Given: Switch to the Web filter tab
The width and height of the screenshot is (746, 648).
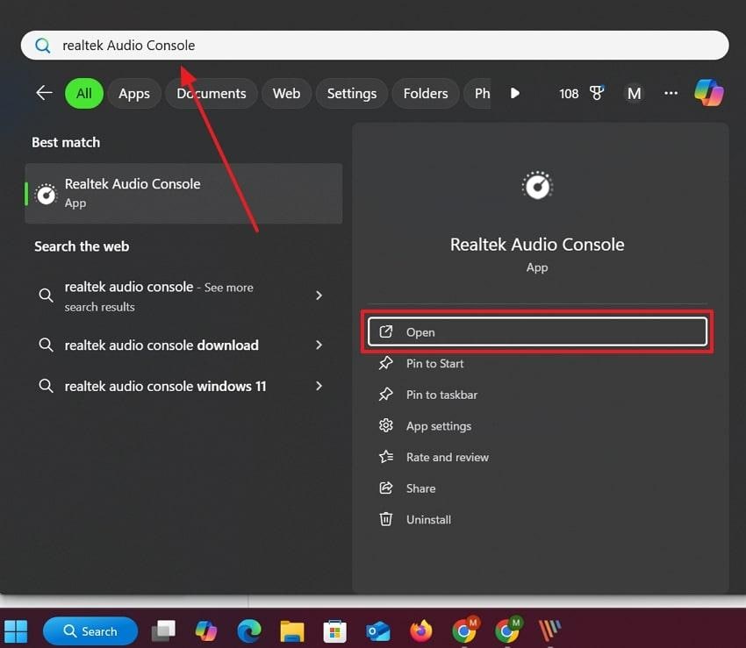Looking at the screenshot, I should (x=286, y=93).
